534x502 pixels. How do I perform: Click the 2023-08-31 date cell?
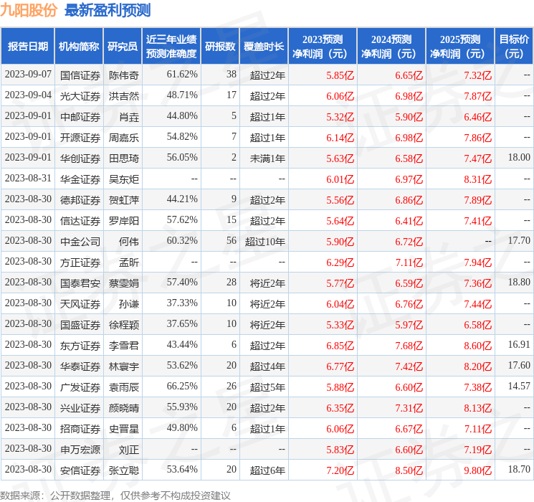(x=28, y=179)
